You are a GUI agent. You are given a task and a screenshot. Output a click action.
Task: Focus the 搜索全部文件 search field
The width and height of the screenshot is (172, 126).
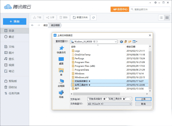point(150,9)
